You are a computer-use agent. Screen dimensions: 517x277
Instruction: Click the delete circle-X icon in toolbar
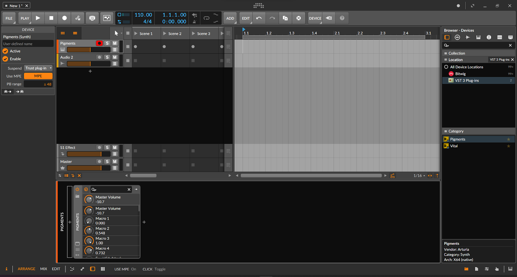(x=299, y=18)
